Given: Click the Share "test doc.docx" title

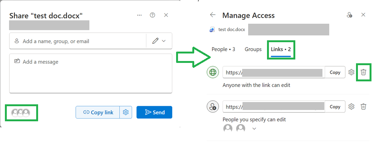Looking at the screenshot, I should tap(46, 16).
